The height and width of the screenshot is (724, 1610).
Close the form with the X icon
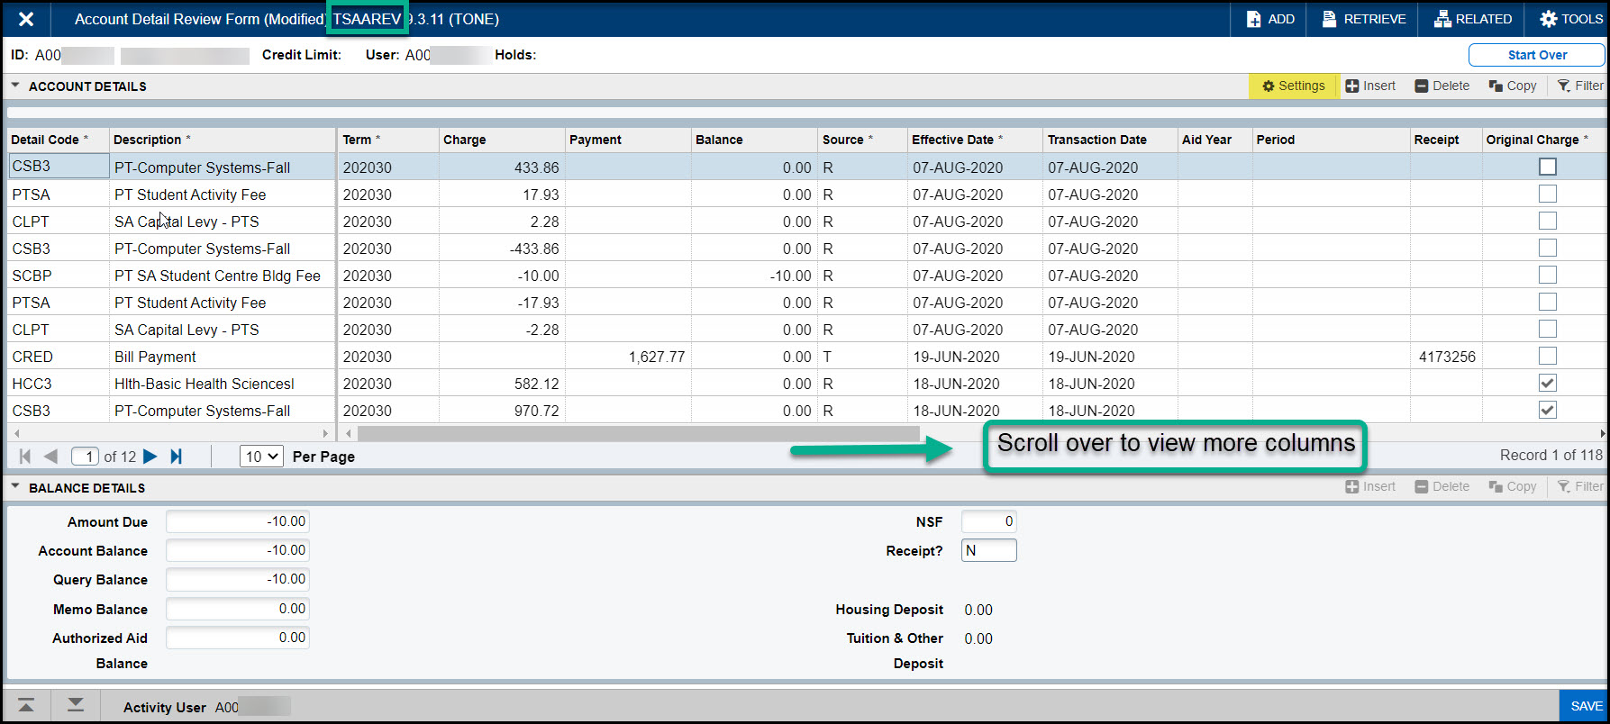(x=26, y=19)
